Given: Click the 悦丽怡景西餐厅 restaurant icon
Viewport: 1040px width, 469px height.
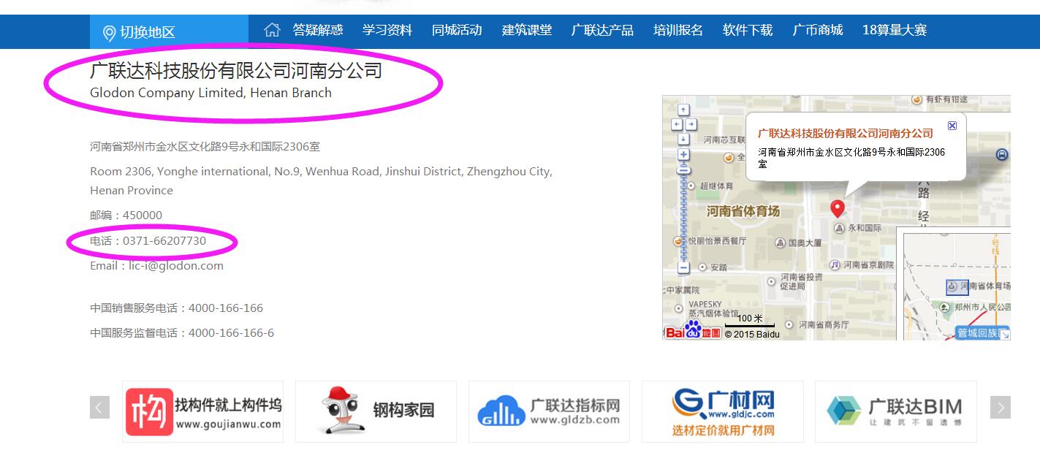Looking at the screenshot, I should pos(677,240).
